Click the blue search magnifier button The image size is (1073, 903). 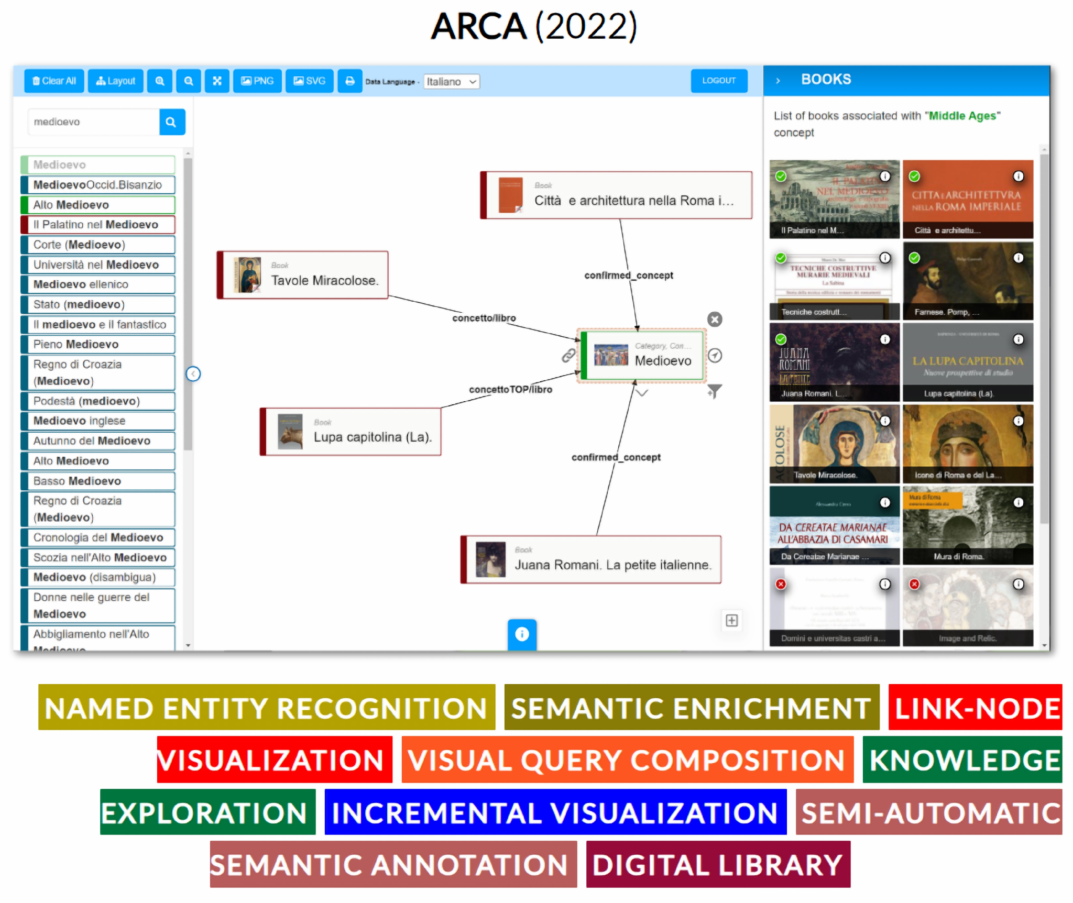[171, 122]
